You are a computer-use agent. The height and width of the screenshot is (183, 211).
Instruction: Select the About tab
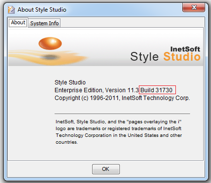tap(18, 22)
